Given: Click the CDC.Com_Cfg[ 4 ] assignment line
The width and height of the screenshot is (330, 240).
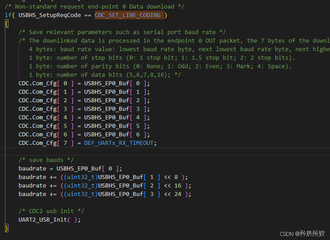Looking at the screenshot, I should click(84, 118).
